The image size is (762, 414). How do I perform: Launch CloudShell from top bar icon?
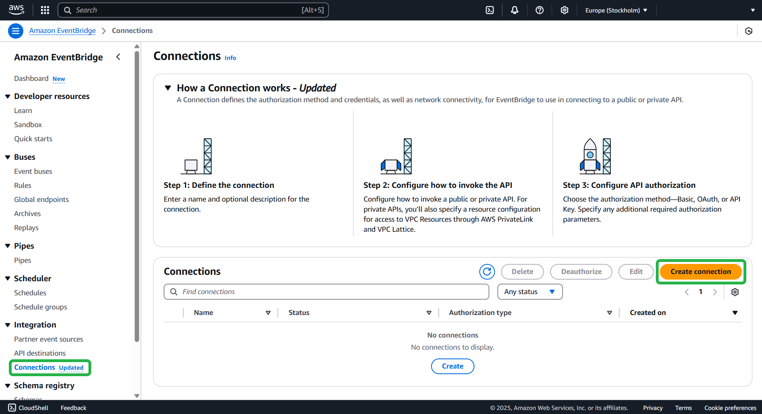coord(490,10)
